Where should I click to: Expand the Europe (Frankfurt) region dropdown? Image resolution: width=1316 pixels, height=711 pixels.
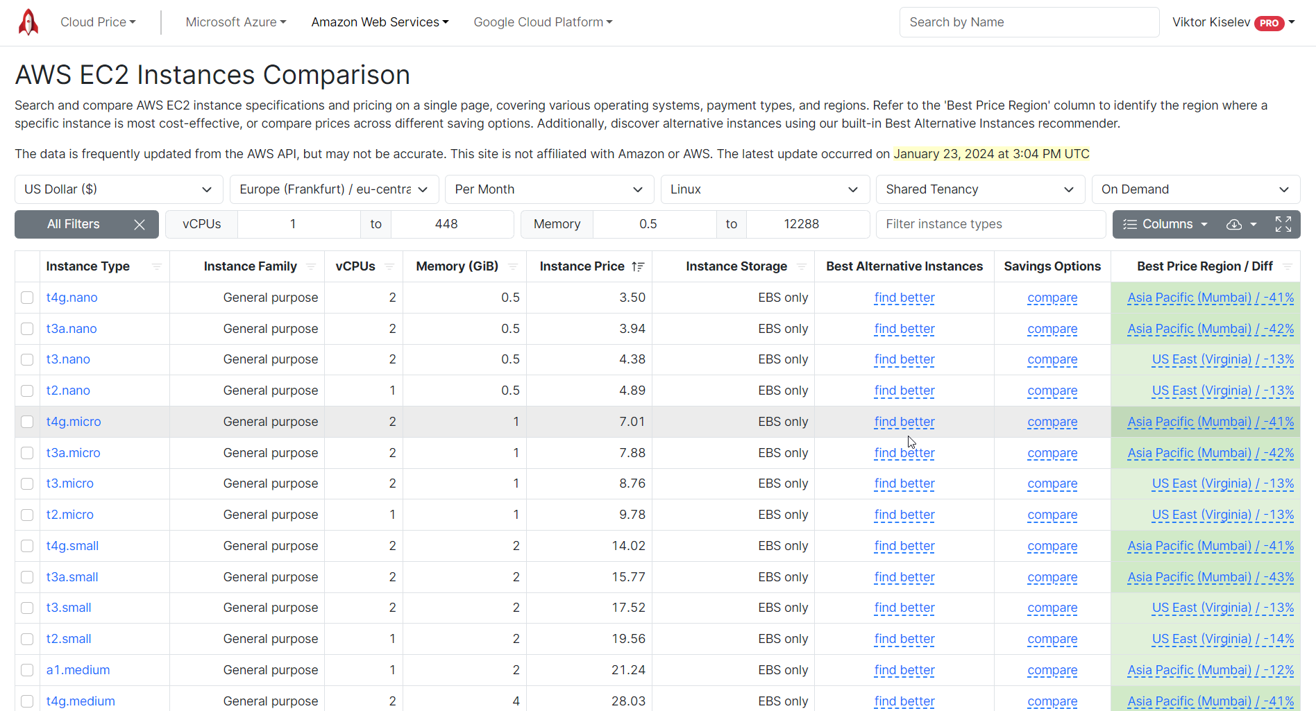coord(334,189)
